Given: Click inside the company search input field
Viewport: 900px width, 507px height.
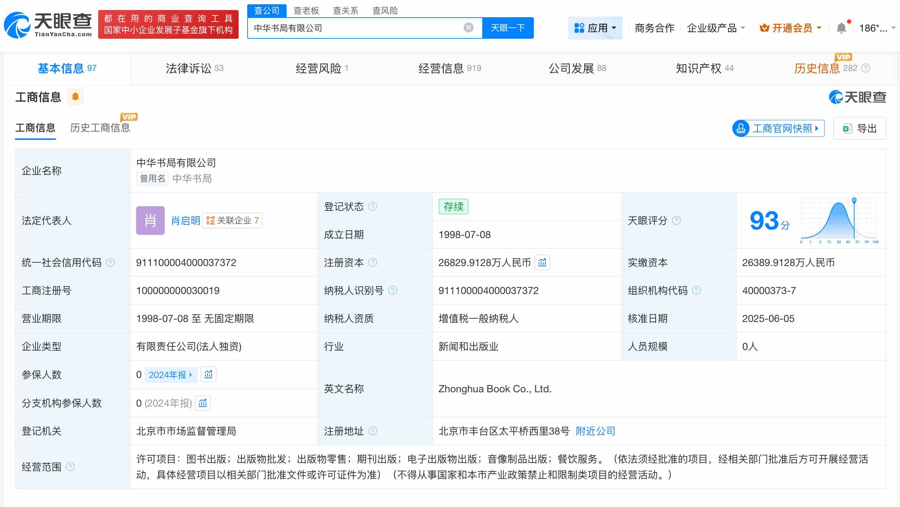Looking at the screenshot, I should point(358,27).
